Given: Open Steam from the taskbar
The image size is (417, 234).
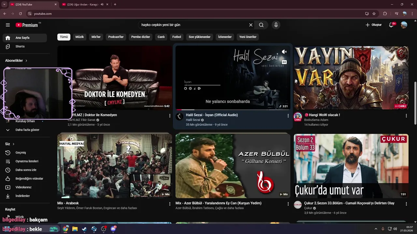Looking at the screenshot, I should [84, 229].
